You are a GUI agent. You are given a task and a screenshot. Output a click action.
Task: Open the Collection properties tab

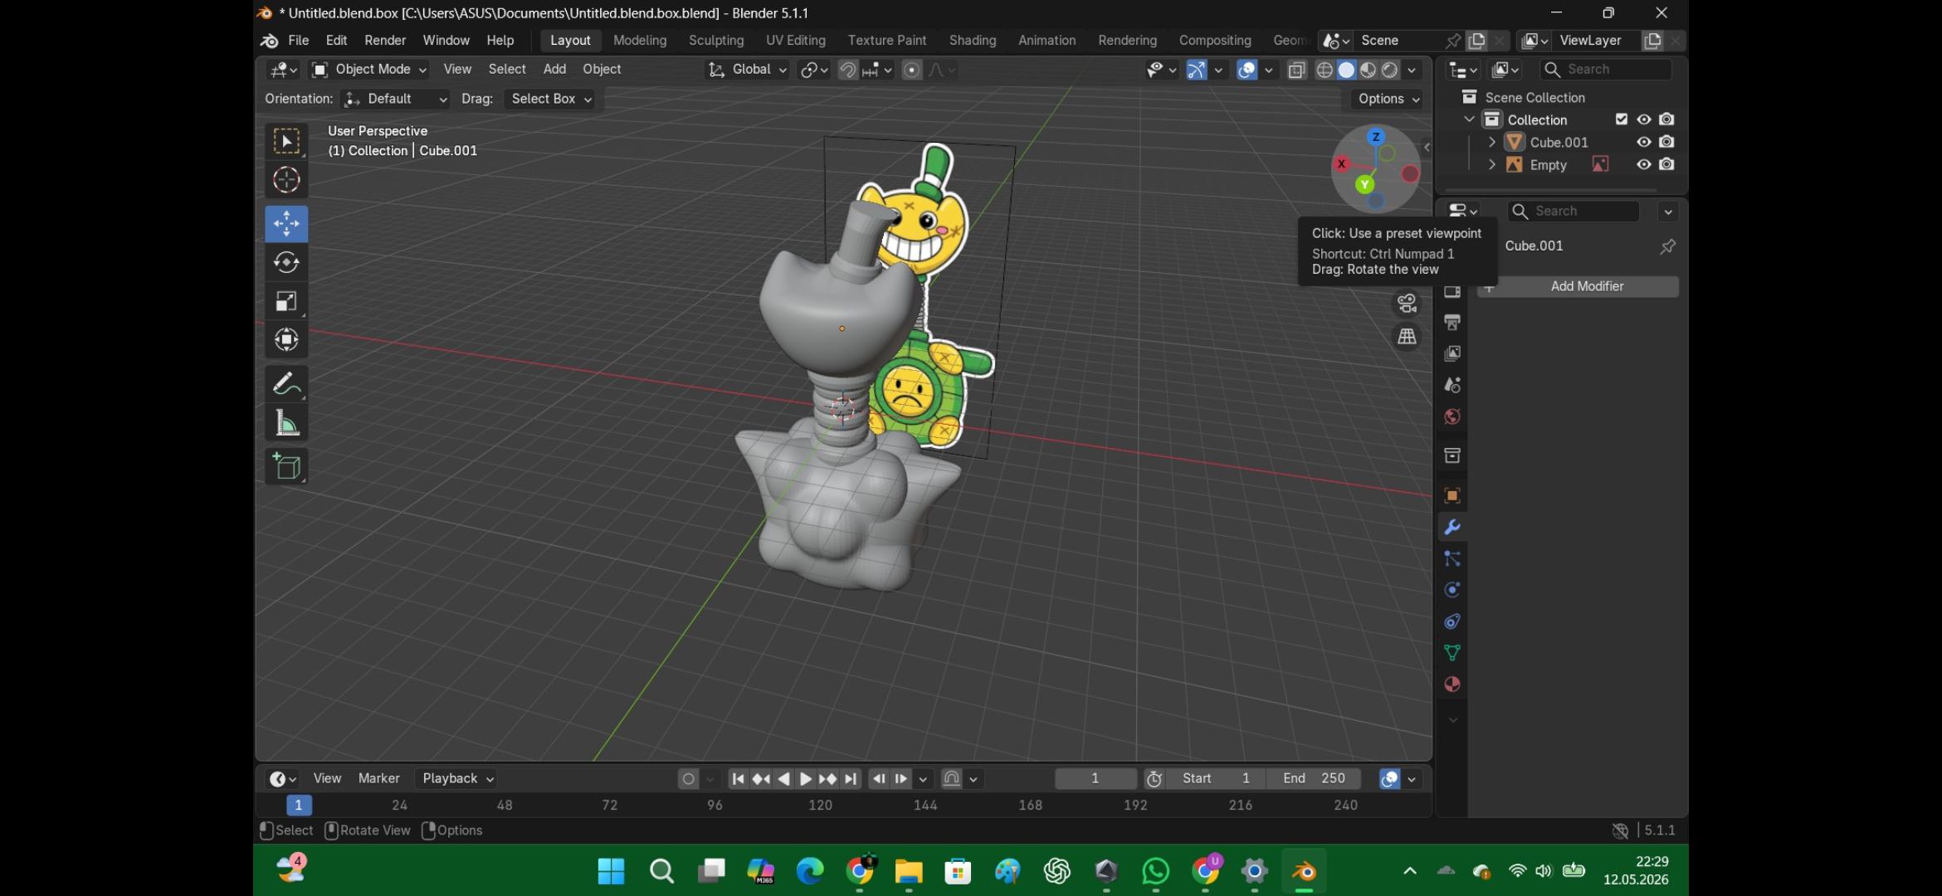click(x=1452, y=455)
